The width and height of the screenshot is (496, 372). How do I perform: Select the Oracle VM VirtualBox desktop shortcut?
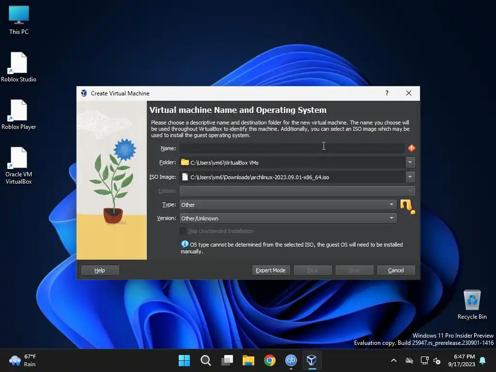[x=19, y=166]
